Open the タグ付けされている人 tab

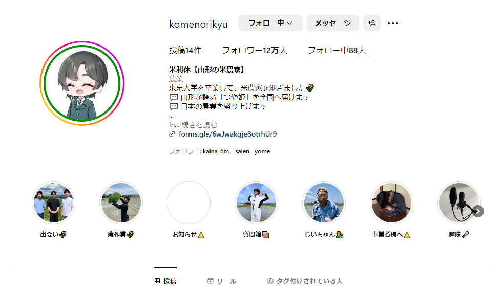(x=305, y=281)
